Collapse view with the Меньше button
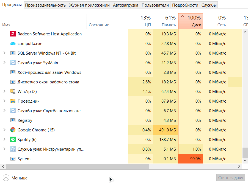This screenshot has height=186, width=248. (15, 178)
